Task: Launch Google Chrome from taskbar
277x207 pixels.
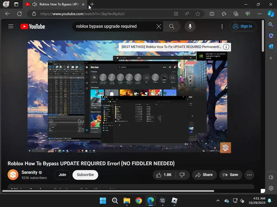Action: 139,201
